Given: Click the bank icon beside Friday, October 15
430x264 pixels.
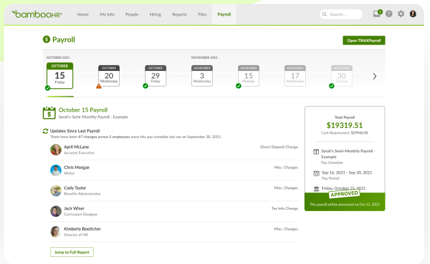Looking at the screenshot, I should 316,188.
